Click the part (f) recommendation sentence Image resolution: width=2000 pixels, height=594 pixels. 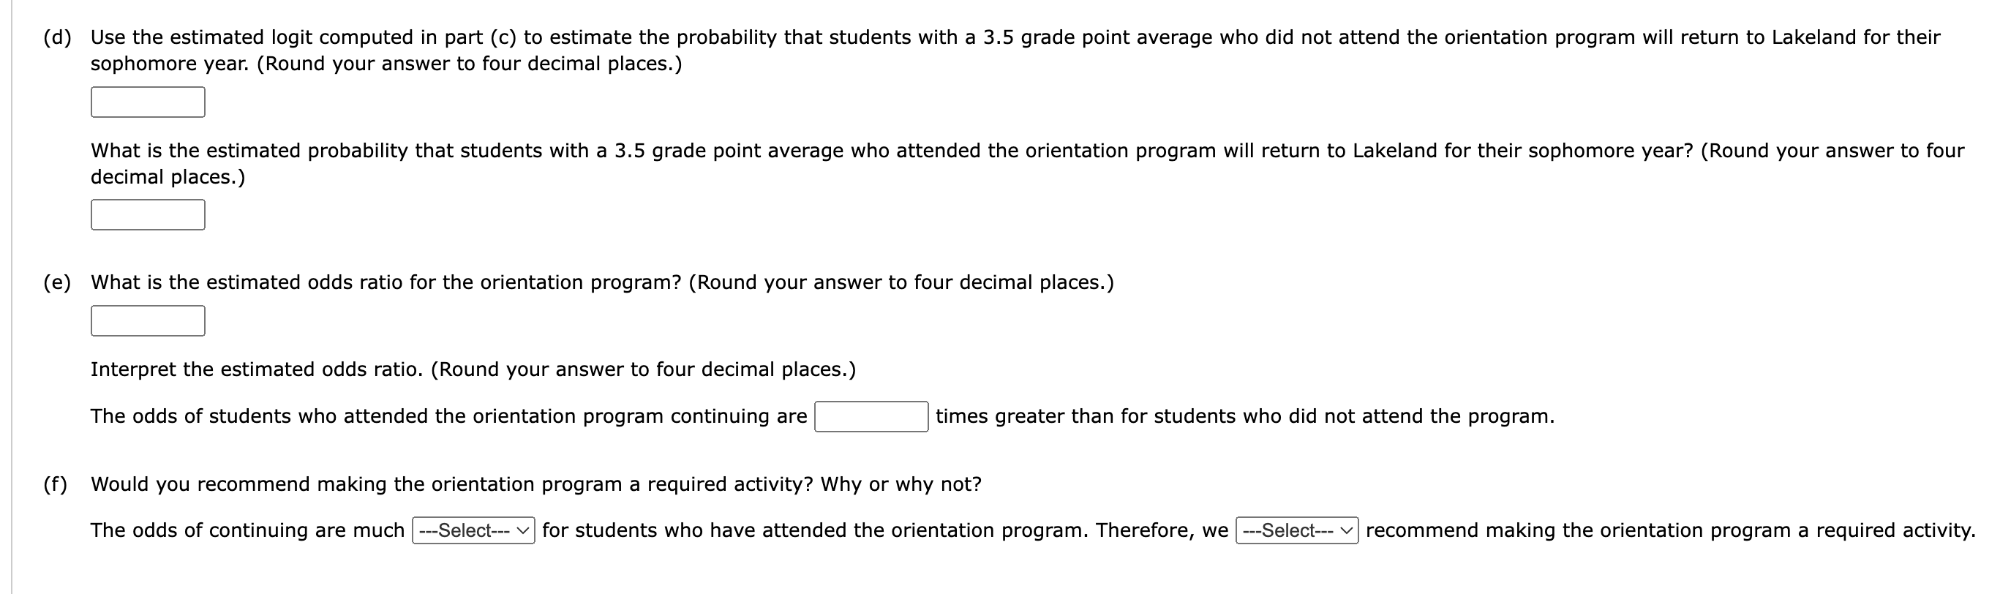point(932,531)
